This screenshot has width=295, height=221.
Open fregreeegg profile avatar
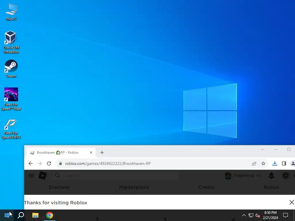point(228,176)
